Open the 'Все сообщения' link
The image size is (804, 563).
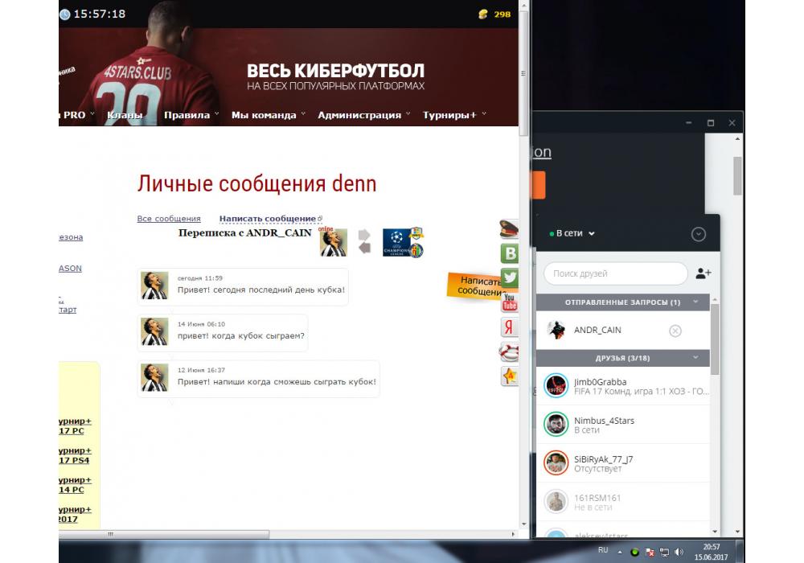pos(169,219)
